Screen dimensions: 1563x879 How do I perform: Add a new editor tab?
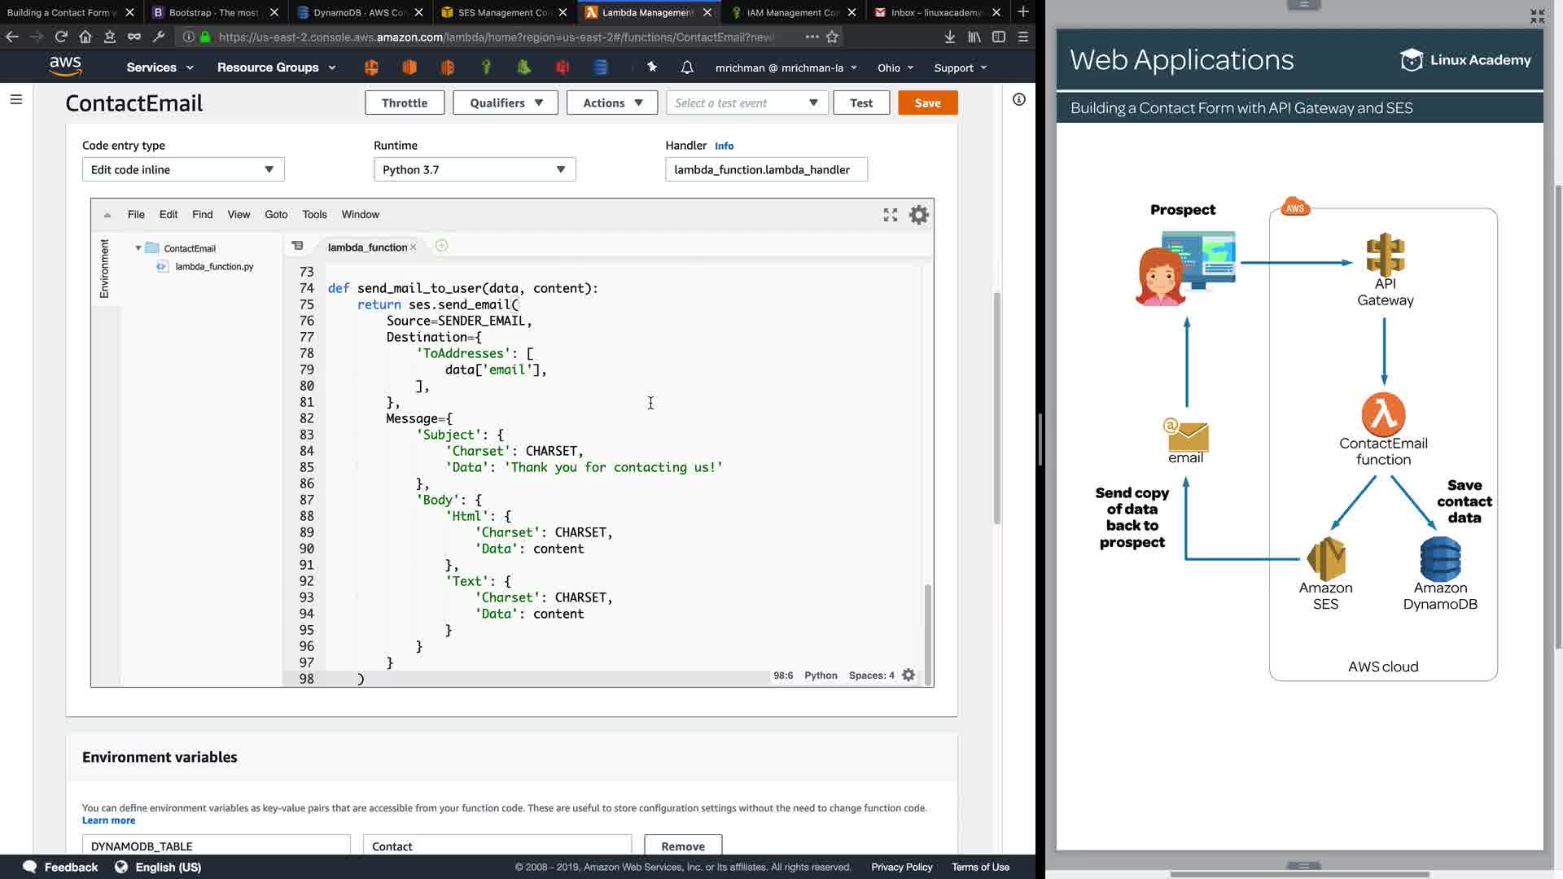pyautogui.click(x=441, y=246)
